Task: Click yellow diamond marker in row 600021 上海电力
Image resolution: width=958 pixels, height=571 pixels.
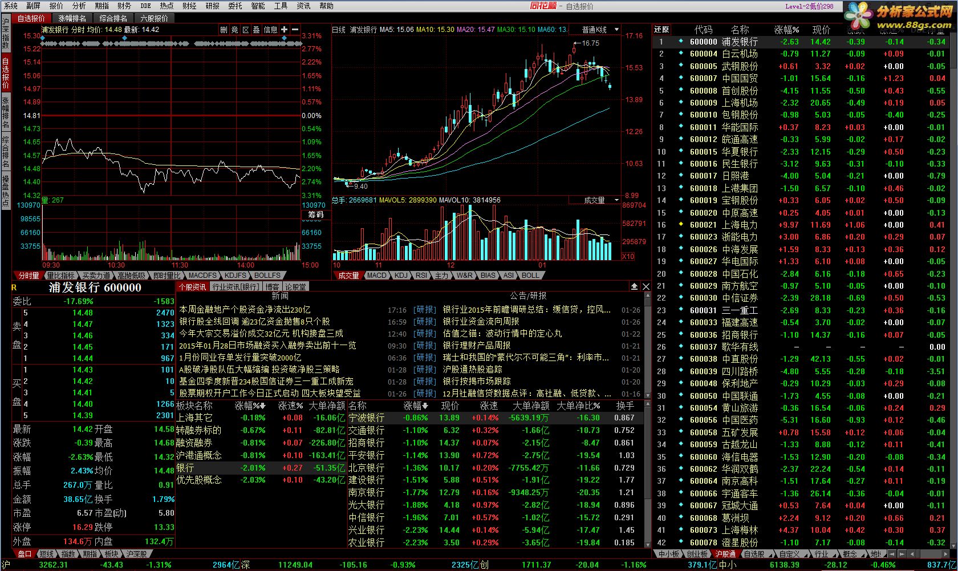Action: click(x=681, y=224)
